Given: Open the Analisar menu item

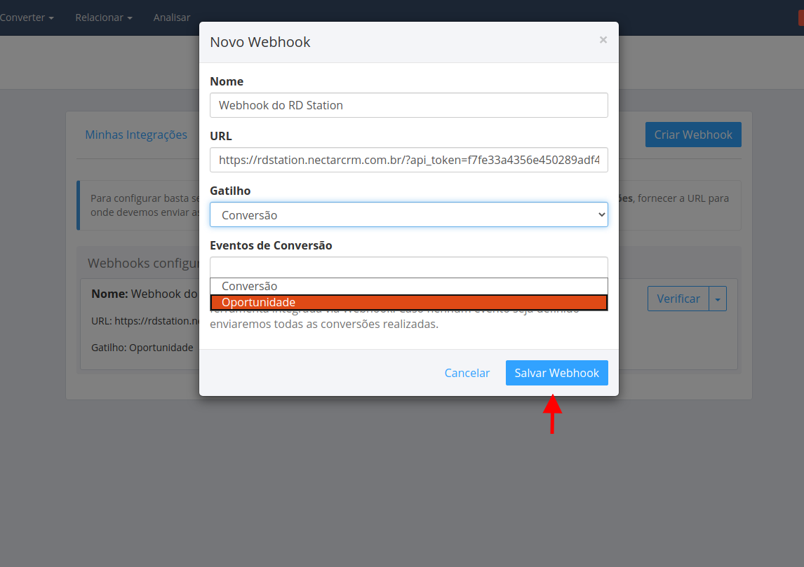Looking at the screenshot, I should click(172, 18).
